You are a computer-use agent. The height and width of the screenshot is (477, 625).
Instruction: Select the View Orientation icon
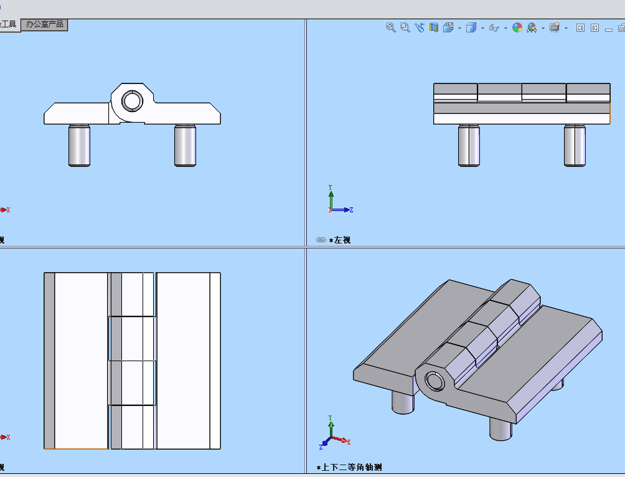click(x=447, y=28)
